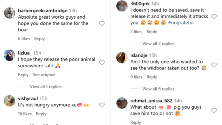Open rehmat_unissa_682's profile via username
The height and width of the screenshot is (125, 222).
click(151, 101)
